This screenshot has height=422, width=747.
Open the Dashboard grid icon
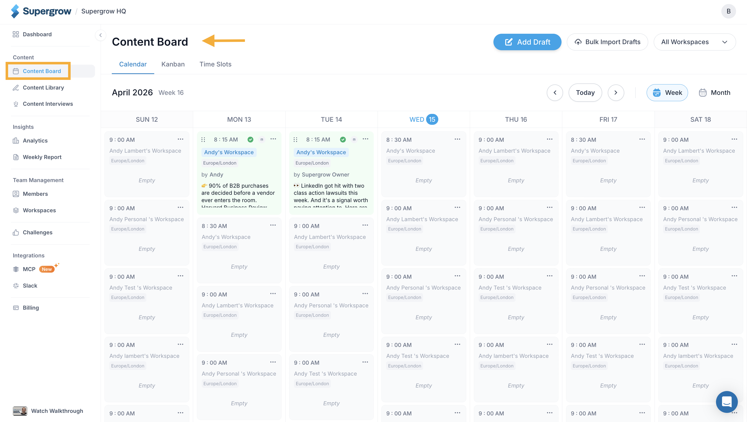point(16,34)
